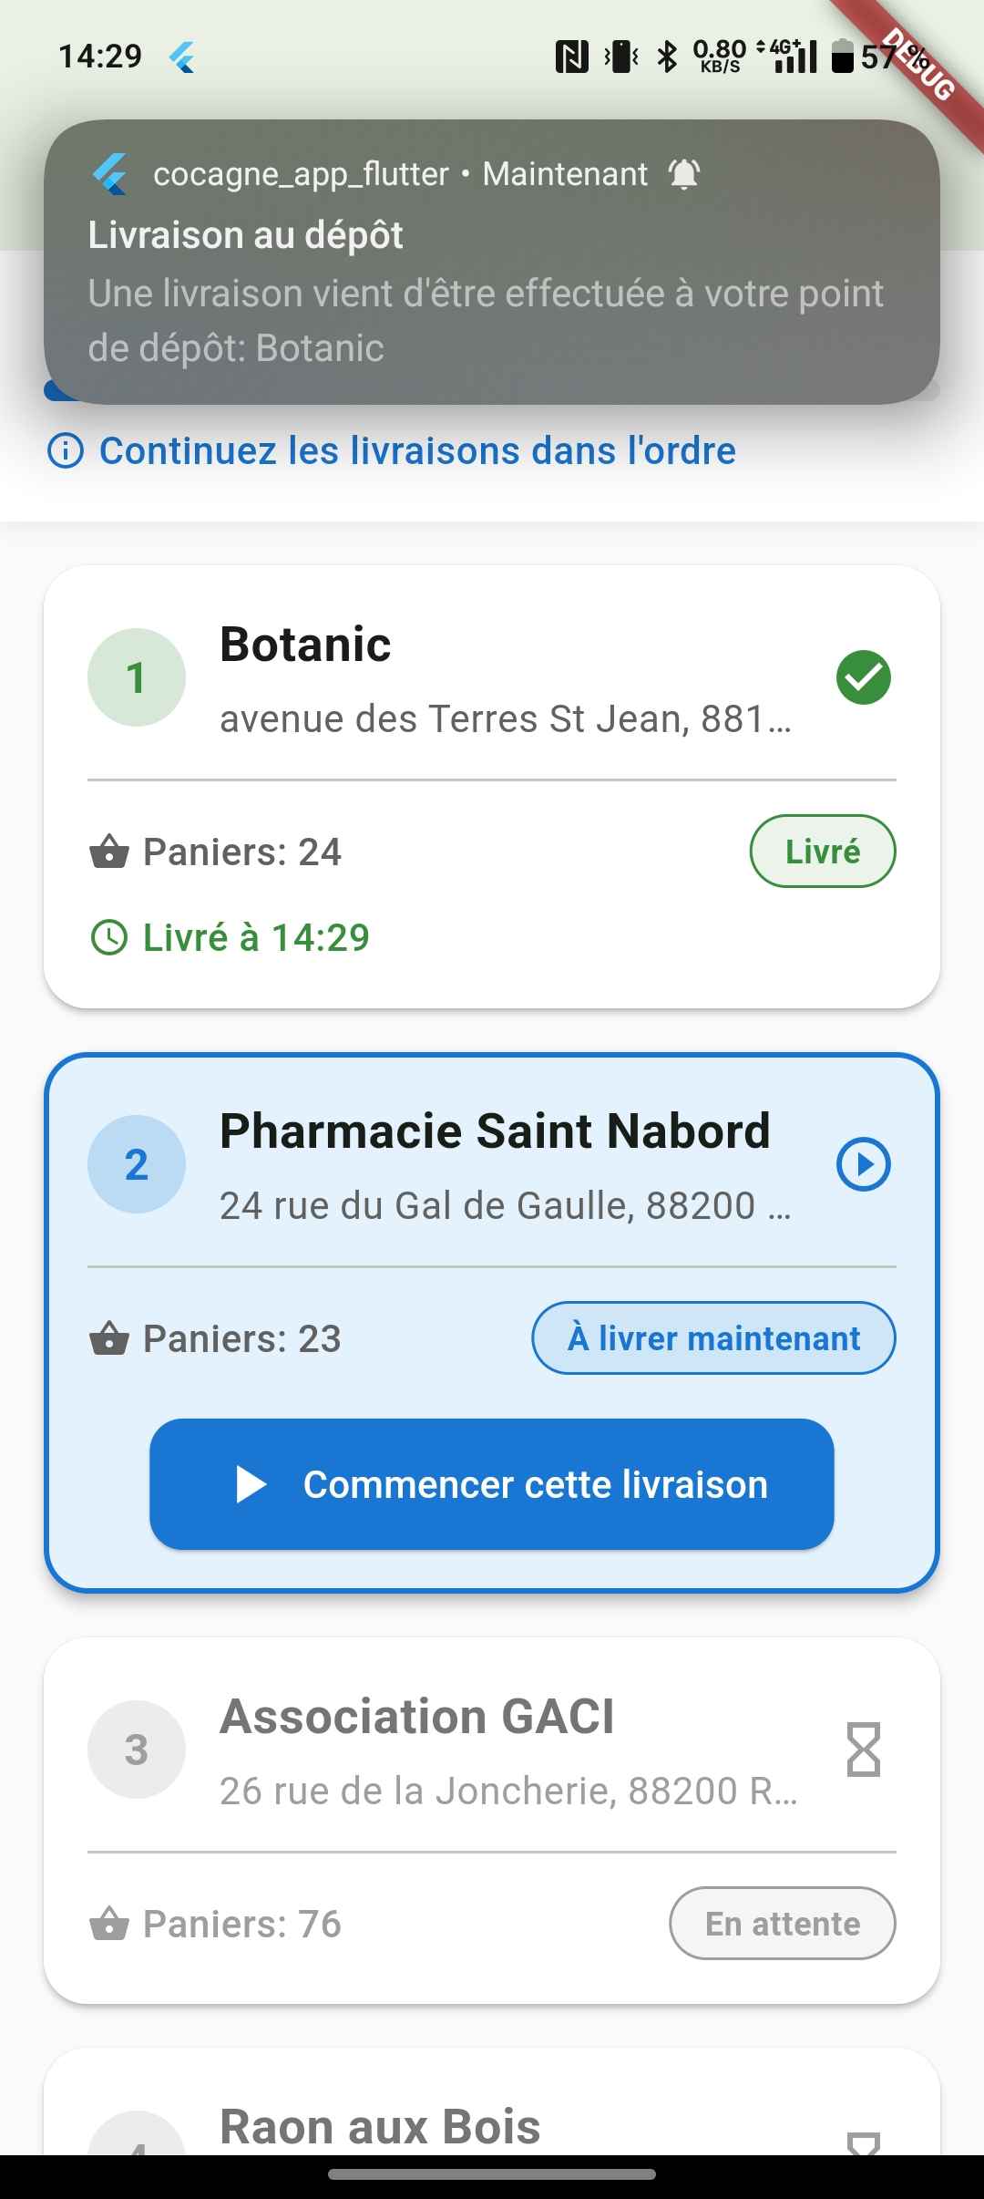
Task: Tap the info icon beside Continuez les livraisons
Action: tap(66, 450)
